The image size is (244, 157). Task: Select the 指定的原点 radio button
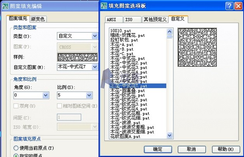[16, 155]
